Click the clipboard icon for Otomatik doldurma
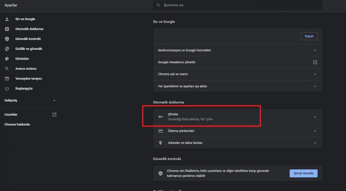This screenshot has width=346, height=191. tap(7, 29)
